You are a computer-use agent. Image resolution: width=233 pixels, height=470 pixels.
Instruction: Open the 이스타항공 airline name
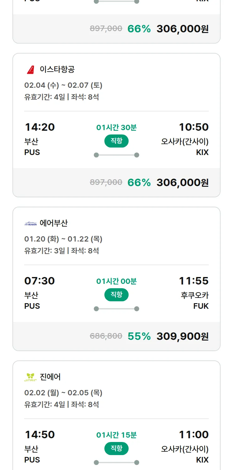tap(57, 69)
